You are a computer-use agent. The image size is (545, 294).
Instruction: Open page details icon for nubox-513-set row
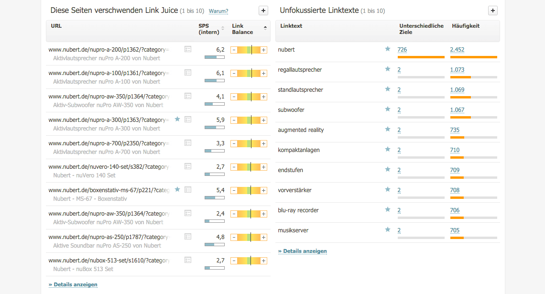tap(188, 260)
